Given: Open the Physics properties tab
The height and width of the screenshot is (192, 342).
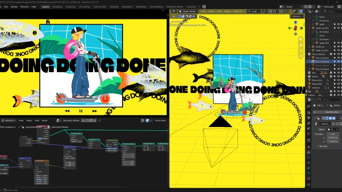Looking at the screenshot, I should click(x=309, y=163).
